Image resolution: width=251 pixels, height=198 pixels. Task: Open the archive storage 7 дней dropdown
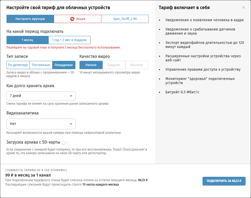coord(41,96)
